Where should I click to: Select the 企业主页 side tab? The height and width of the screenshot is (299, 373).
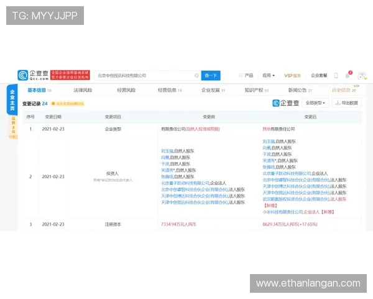pyautogui.click(x=12, y=100)
